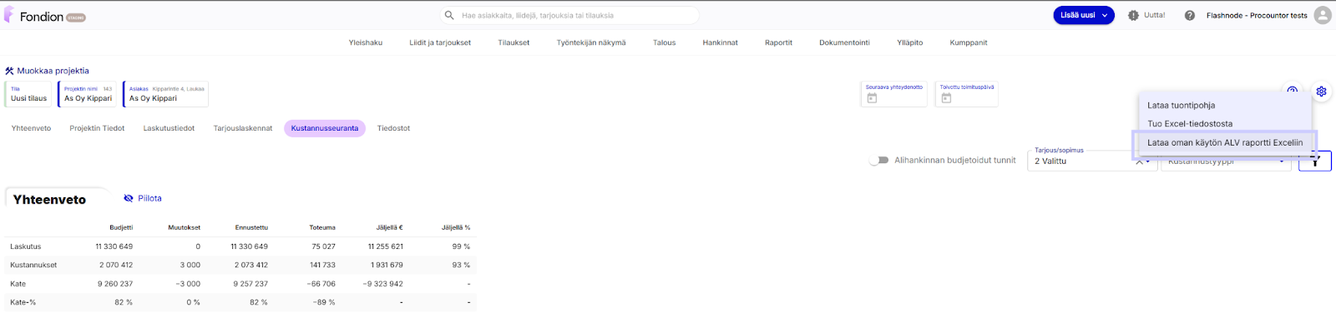Open the Toivottu toimituspäivä calendar icon
Image resolution: width=1336 pixels, height=318 pixels.
coord(946,98)
